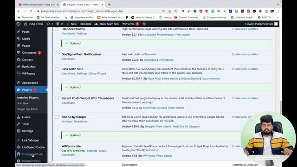Open Settings in the sidebar
Image resolution: width=297 pixels, height=167 pixels.
point(27,131)
